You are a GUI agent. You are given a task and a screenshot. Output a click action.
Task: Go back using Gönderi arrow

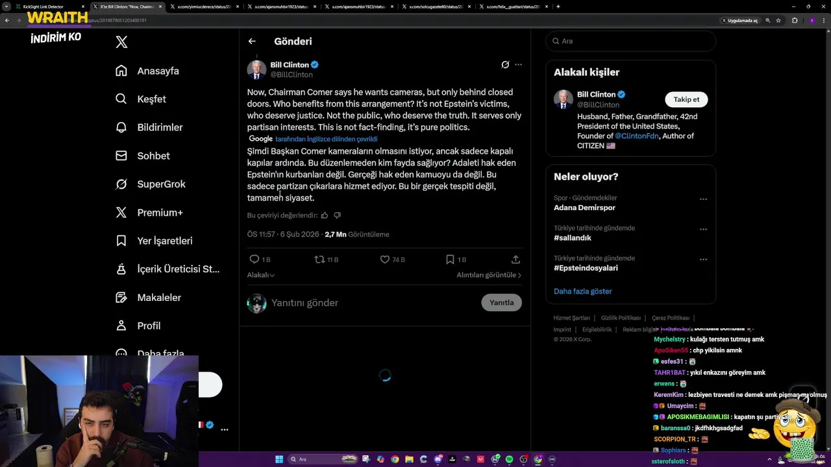point(252,41)
